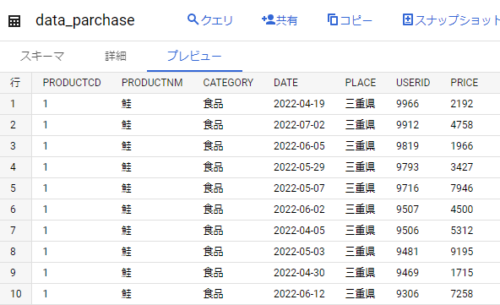Select date cell 2022-05-07

point(299,188)
